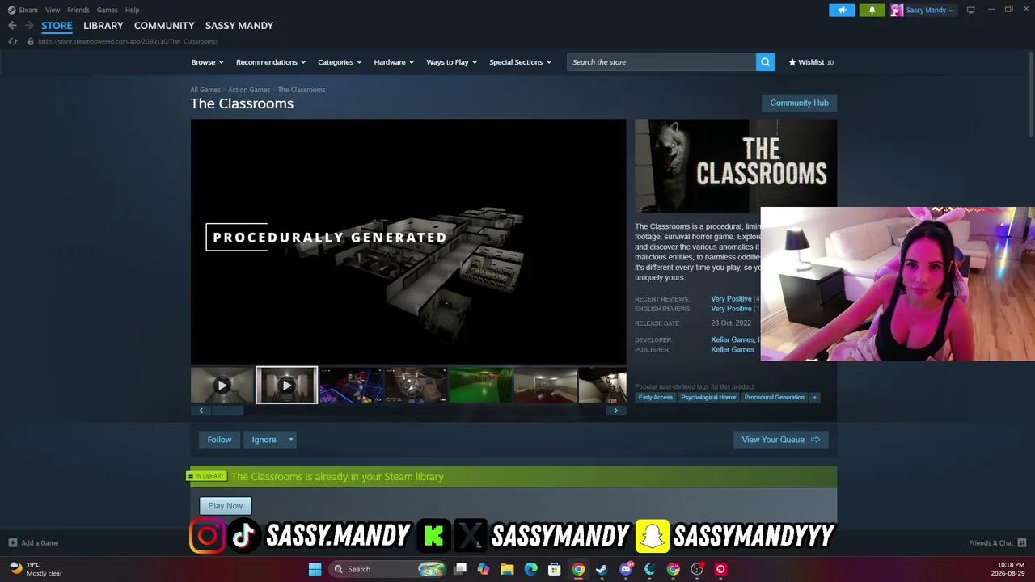Click the media strip right arrow

click(615, 411)
